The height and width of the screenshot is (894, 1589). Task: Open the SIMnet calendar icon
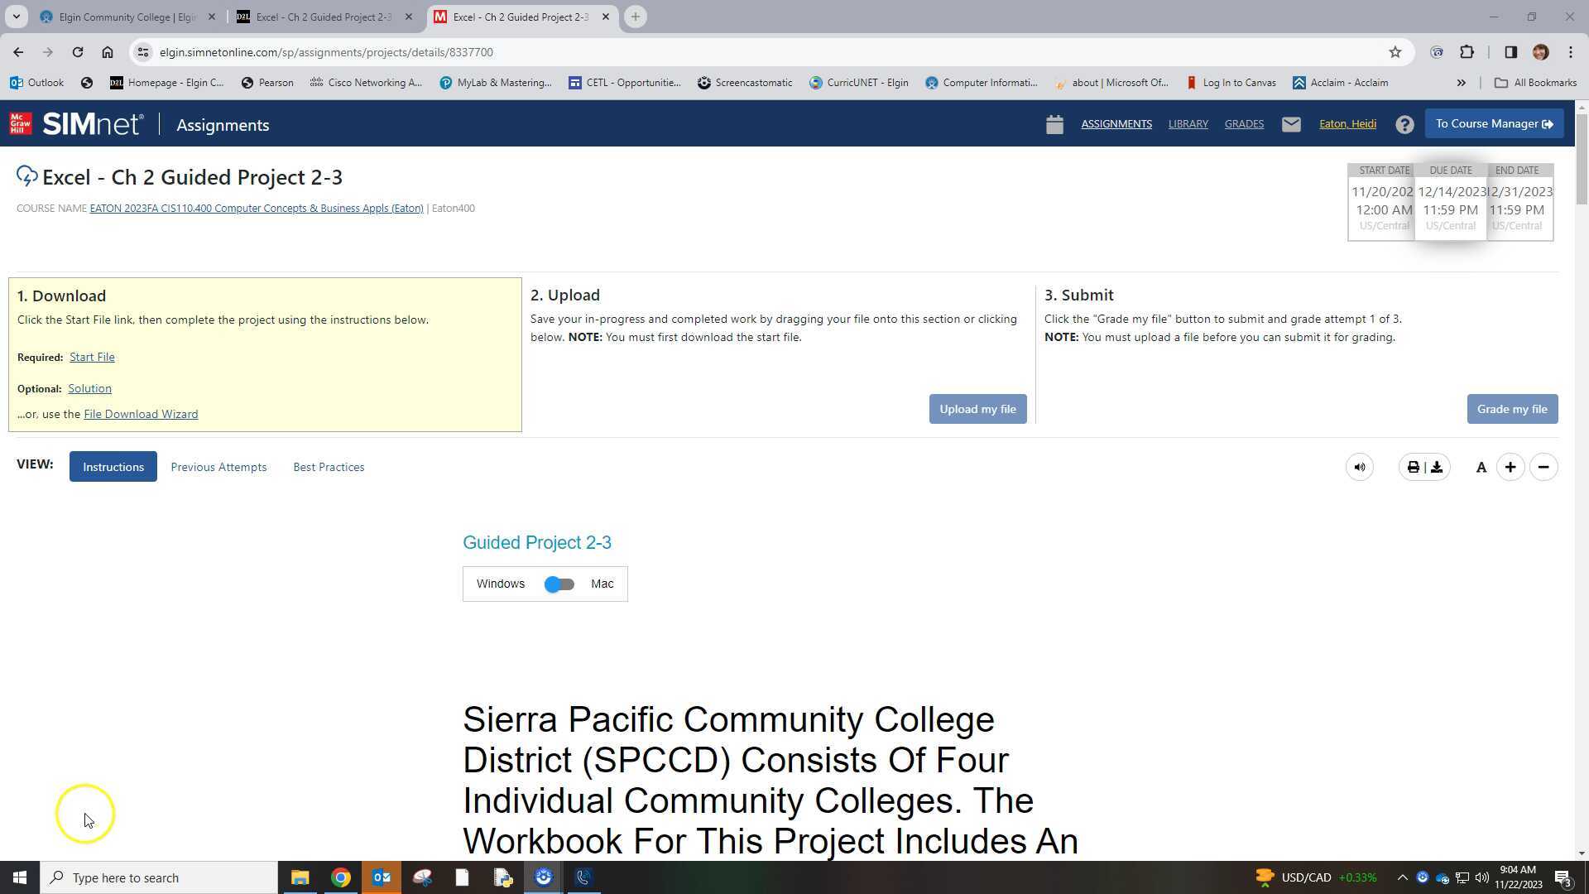click(1054, 124)
